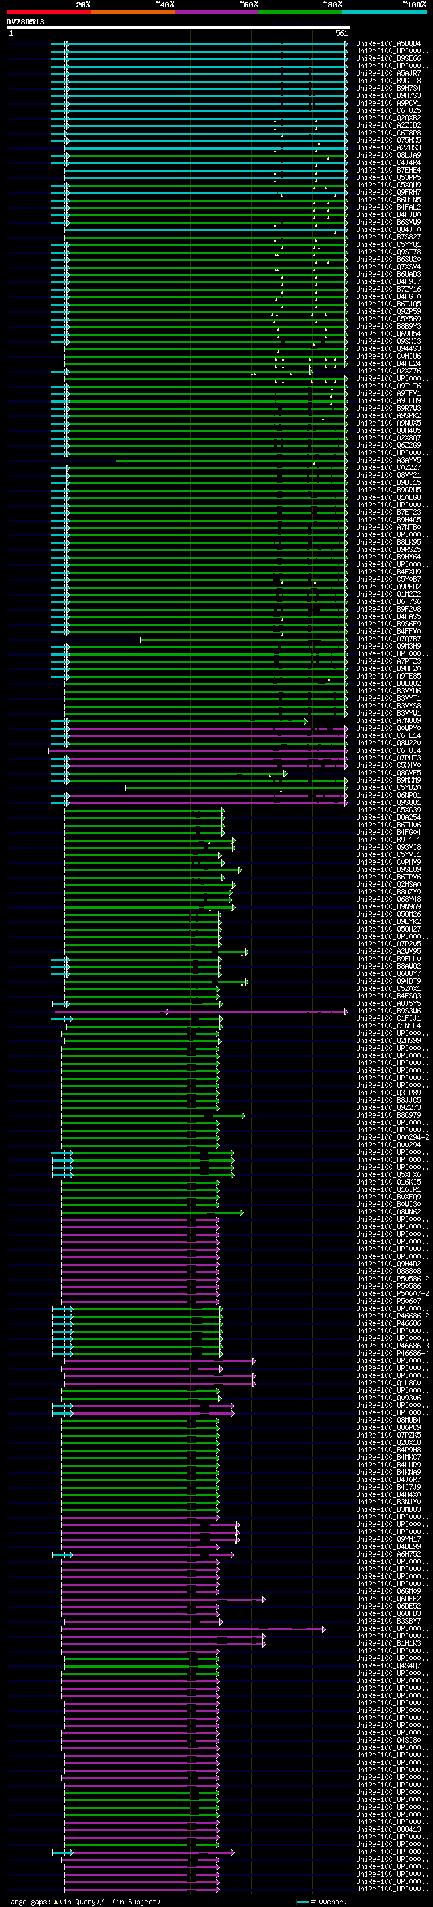Select hit label UniRef100_O00294-2
This screenshot has width=433, height=1907.
pos(392,1137)
